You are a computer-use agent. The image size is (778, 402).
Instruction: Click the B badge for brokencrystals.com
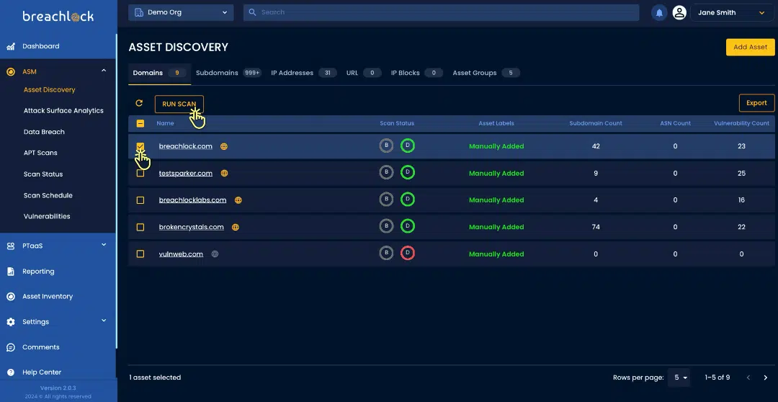(386, 225)
